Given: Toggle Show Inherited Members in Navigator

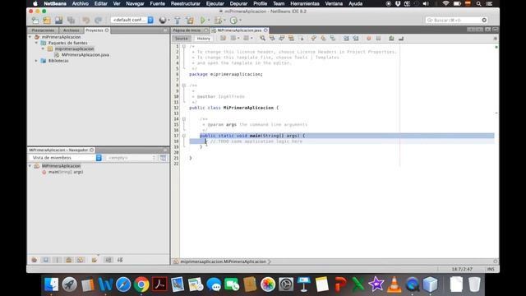Looking at the screenshot, I should coord(35,260).
